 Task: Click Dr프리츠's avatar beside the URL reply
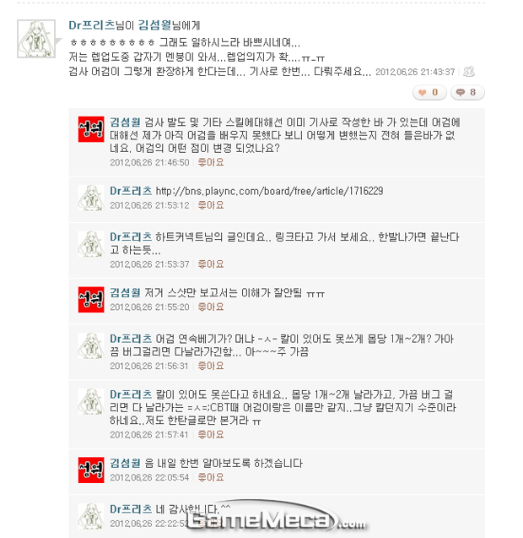point(91,198)
